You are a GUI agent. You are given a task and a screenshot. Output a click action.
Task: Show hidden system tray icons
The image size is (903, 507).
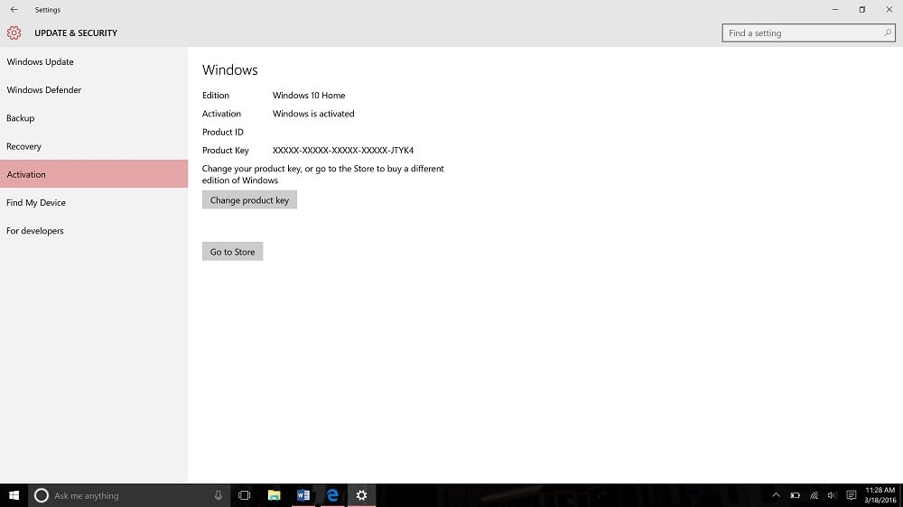tap(777, 495)
